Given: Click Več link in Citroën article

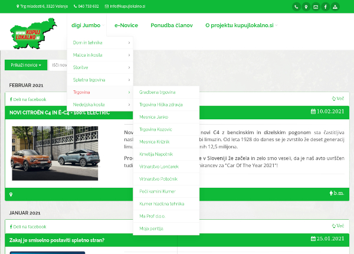Looking at the screenshot, I should point(338,99).
